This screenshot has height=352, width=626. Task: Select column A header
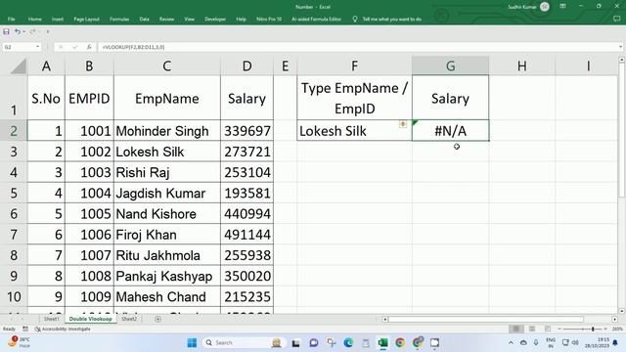coord(46,66)
